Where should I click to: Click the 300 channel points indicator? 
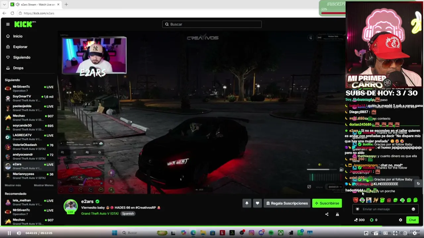(x=359, y=220)
